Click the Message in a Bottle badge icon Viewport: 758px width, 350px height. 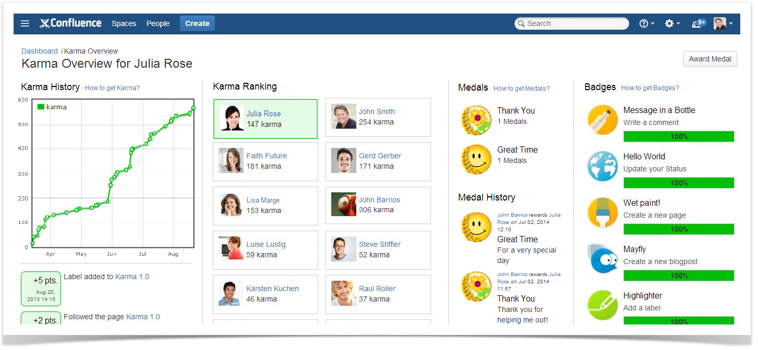tap(603, 120)
